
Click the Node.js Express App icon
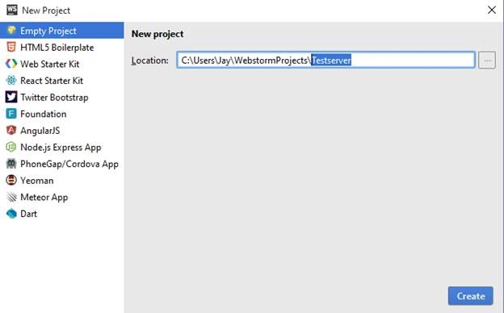coord(11,147)
